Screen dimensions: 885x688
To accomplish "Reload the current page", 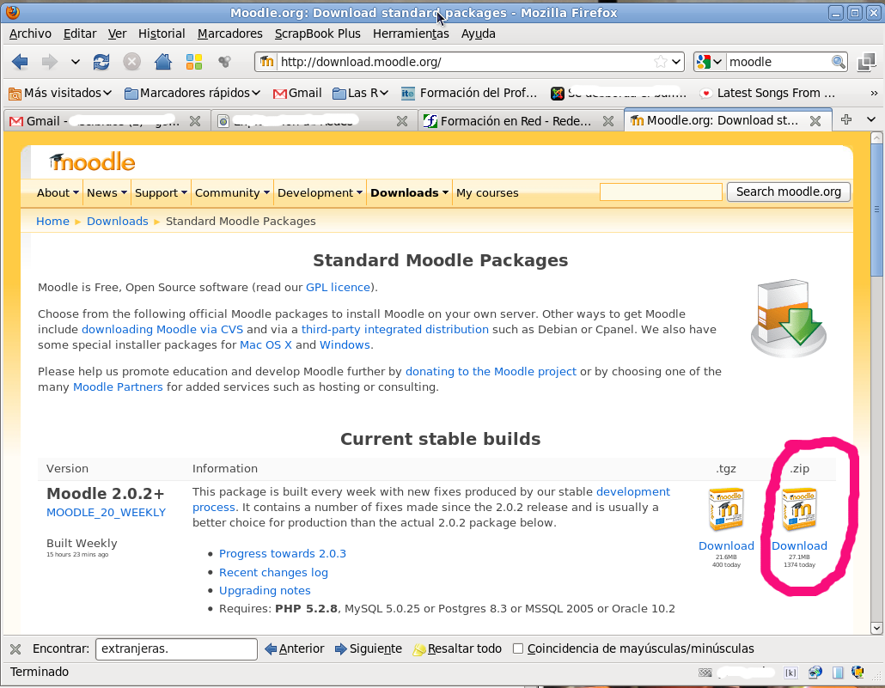I will click(101, 62).
